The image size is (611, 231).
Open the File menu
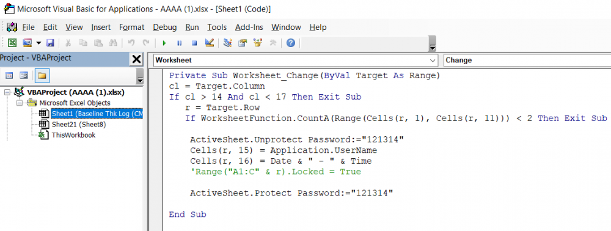(29, 28)
